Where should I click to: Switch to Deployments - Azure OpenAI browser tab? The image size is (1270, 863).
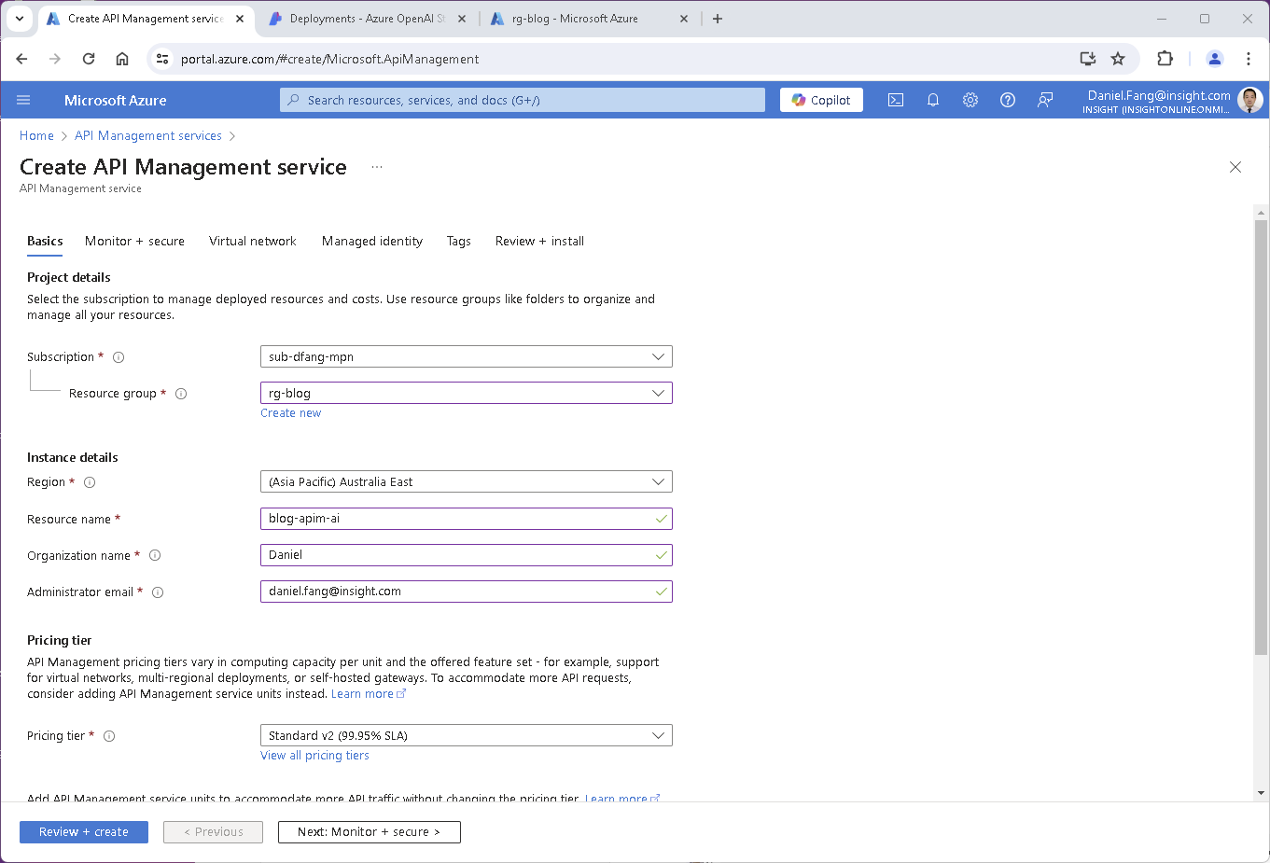tap(367, 19)
